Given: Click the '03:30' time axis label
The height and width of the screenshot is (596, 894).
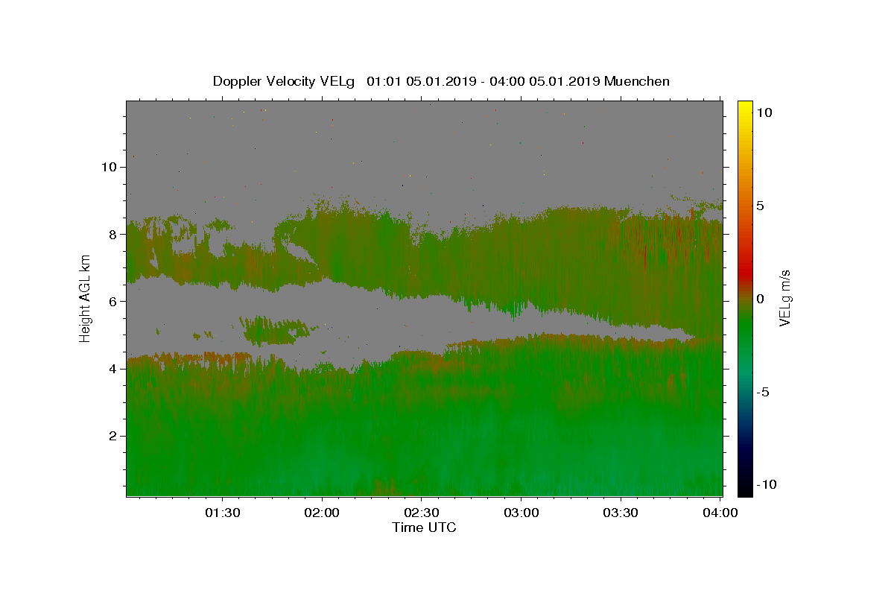Looking at the screenshot, I should coord(620,513).
